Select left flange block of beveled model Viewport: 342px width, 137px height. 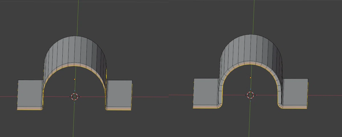[x=206, y=93]
